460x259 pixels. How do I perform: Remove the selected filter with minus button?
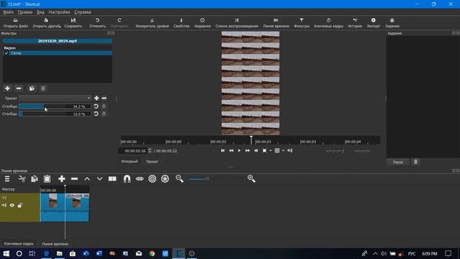(19, 88)
